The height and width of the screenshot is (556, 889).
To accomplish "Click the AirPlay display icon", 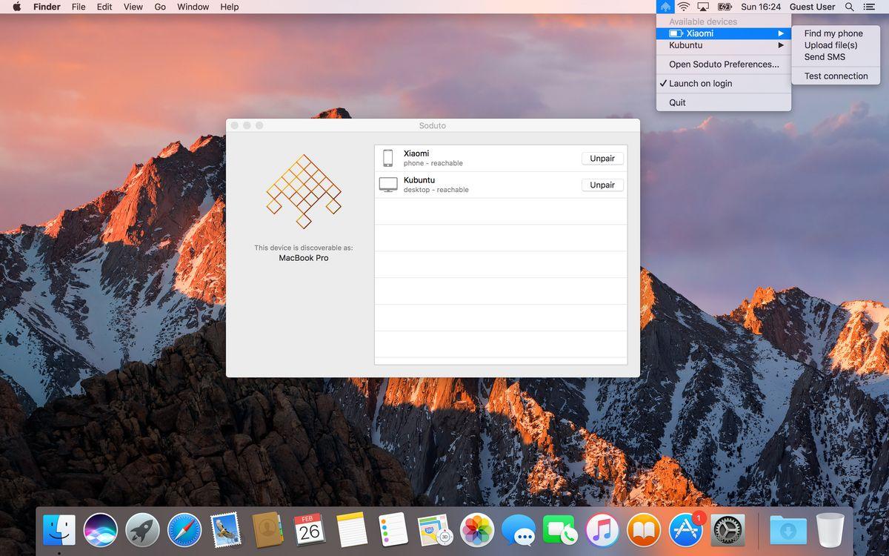I will click(x=703, y=7).
